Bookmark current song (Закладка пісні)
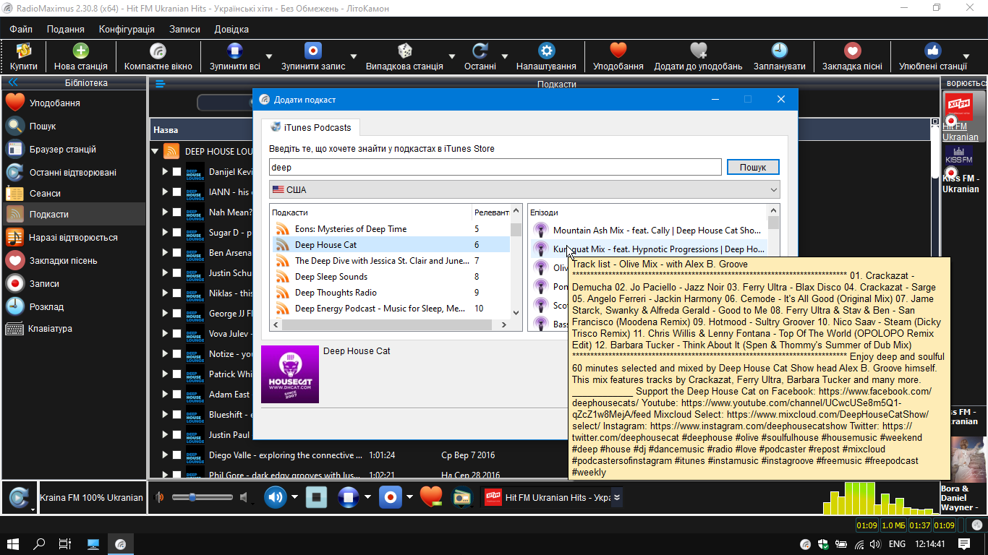 (x=852, y=51)
